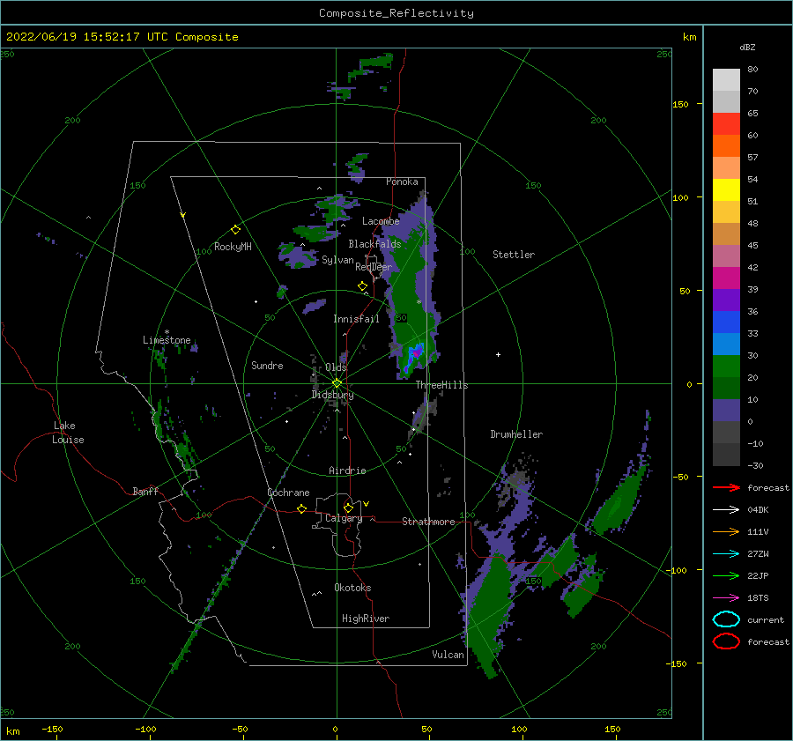Screen dimensions: 793x741
Task: Click the Sundre town label
Action: point(267,365)
